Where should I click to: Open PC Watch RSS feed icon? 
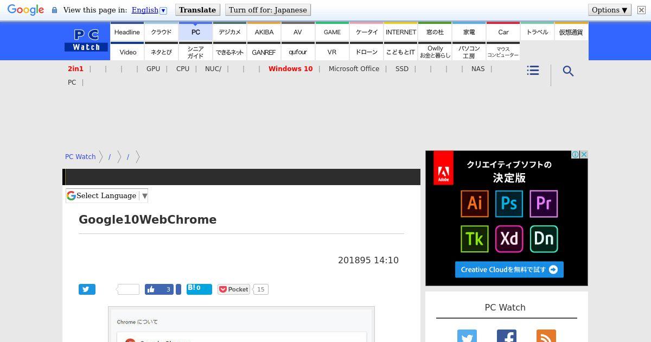tap(546, 336)
